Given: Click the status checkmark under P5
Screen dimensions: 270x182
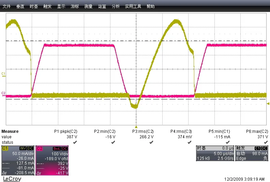Looking at the screenshot, I should (x=228, y=142).
